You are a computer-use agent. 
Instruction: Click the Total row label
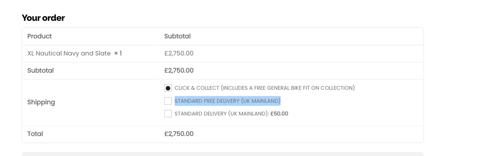(x=35, y=134)
